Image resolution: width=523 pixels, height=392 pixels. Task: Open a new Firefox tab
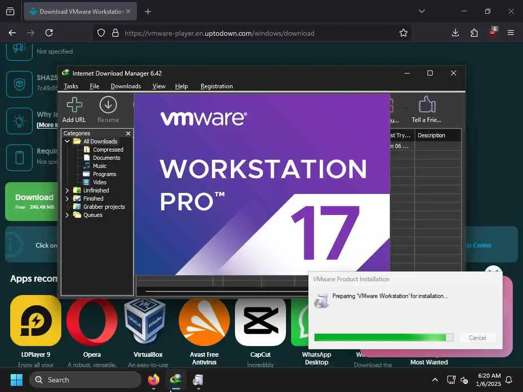148,12
